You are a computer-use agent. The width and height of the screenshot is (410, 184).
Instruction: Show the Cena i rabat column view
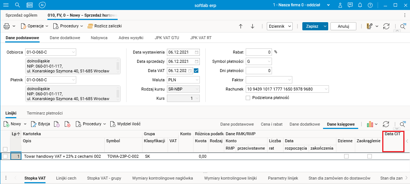[x=272, y=124]
